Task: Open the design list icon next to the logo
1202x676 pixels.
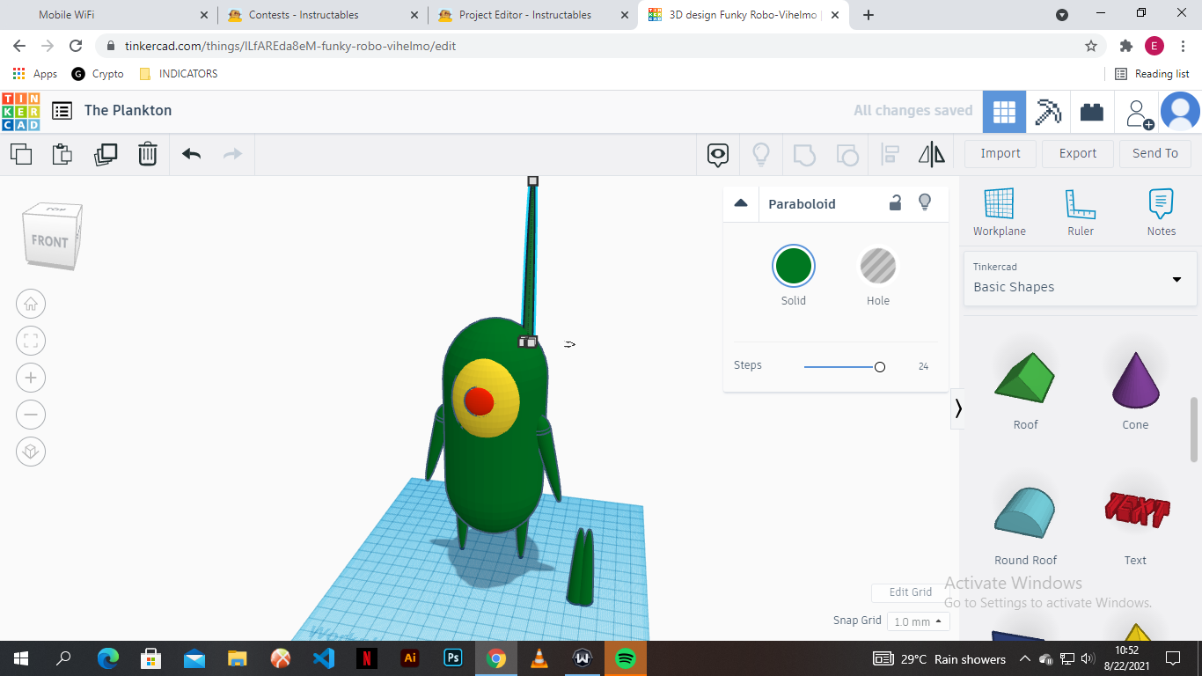Action: [x=62, y=111]
